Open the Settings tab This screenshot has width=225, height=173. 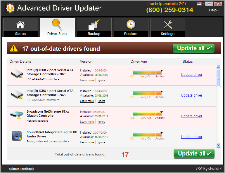(168, 27)
